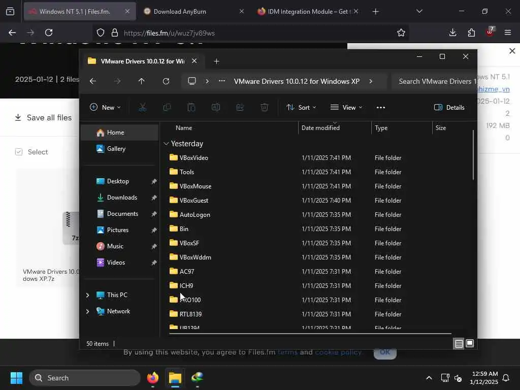This screenshot has width=520, height=390.
Task: Open Firefox extensions puzzle icon
Action: pyautogui.click(x=471, y=32)
